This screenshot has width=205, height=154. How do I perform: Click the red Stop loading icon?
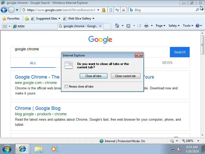pyautogui.click(x=124, y=10)
